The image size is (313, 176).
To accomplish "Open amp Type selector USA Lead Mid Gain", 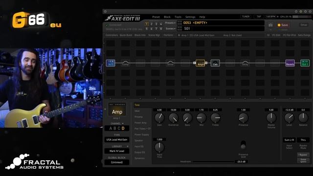I will click(x=117, y=140).
